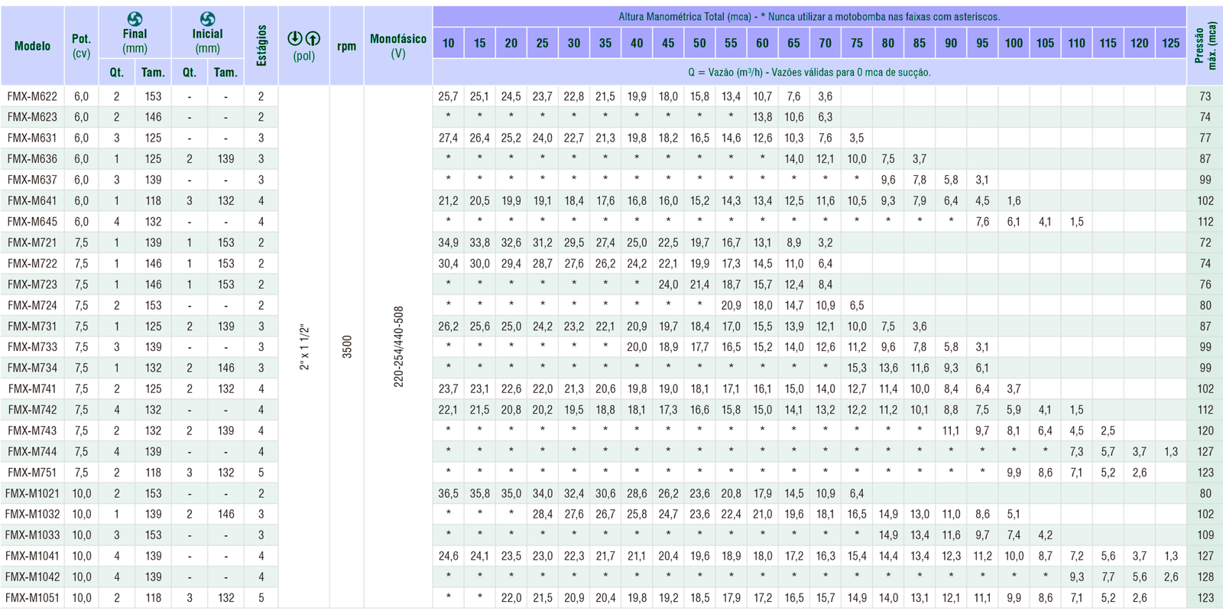Click the Pressão máx. (mca) header
This screenshot has width=1223, height=611.
pos(1205,46)
